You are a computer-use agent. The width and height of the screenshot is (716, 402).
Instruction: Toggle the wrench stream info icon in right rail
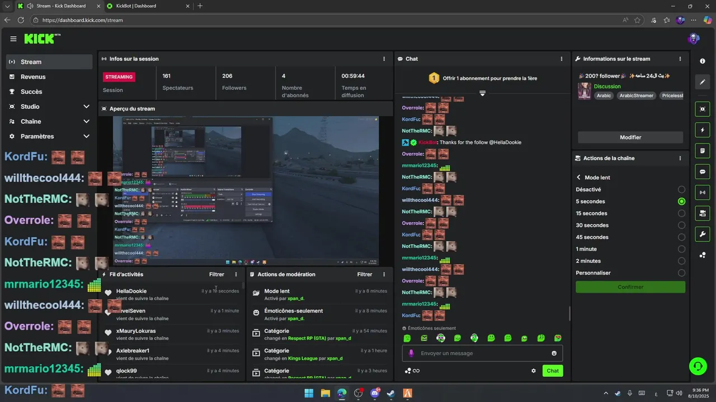(703, 234)
